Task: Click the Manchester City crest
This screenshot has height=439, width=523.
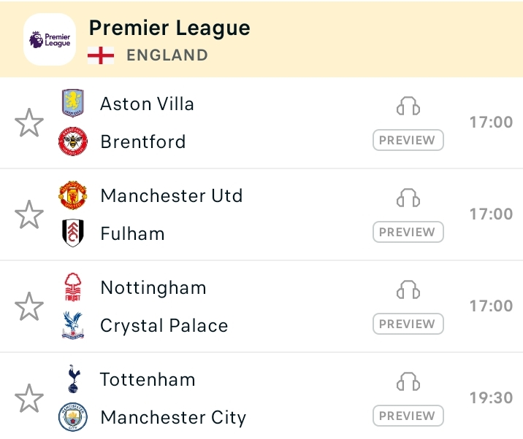Action: click(73, 417)
